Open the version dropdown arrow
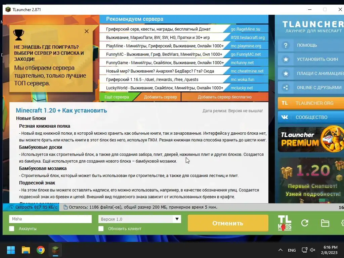 (177, 219)
